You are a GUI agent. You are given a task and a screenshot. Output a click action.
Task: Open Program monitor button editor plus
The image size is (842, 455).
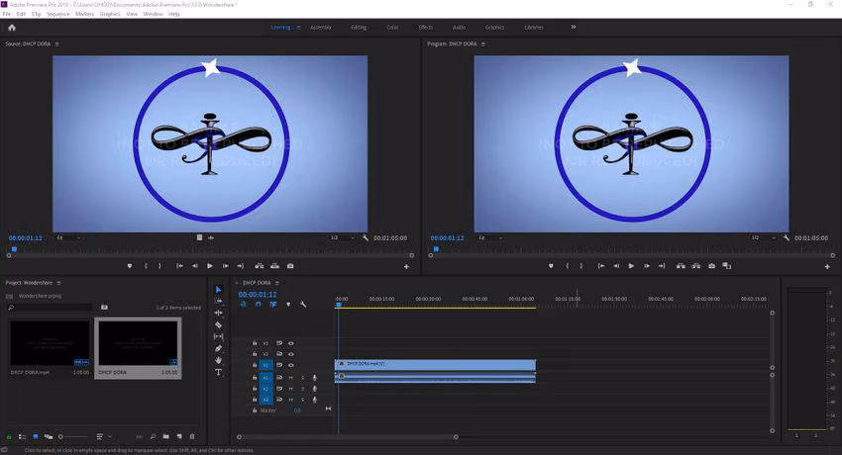pyautogui.click(x=827, y=266)
